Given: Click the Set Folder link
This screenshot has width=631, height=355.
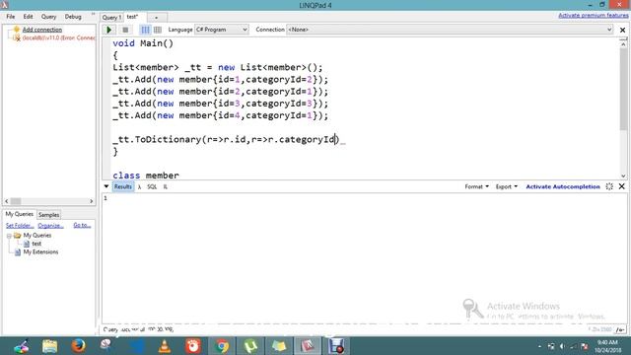Looking at the screenshot, I should coord(20,226).
